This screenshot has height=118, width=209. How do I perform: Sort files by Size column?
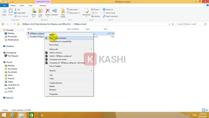[x=106, y=29]
